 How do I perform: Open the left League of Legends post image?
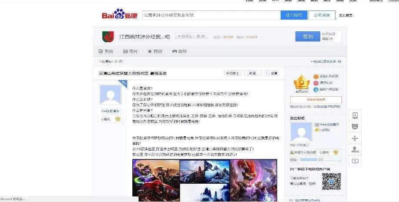click(156, 180)
